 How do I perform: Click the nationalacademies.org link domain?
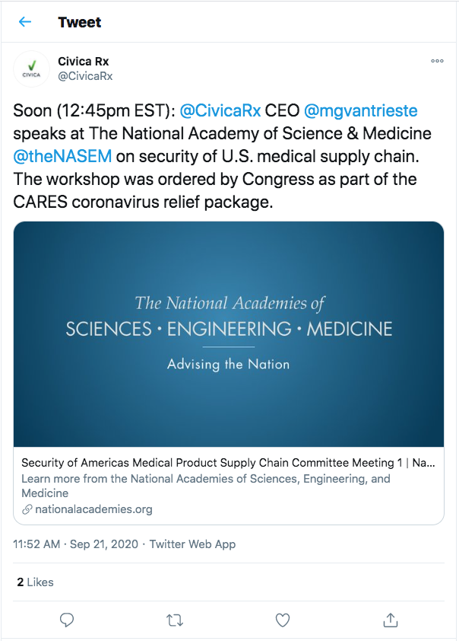click(93, 509)
